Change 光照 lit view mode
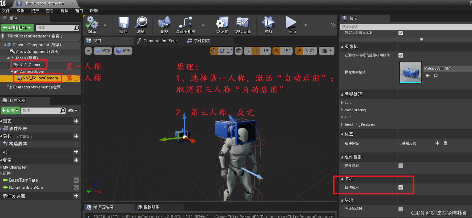The height and width of the screenshot is (218, 472). click(123, 51)
